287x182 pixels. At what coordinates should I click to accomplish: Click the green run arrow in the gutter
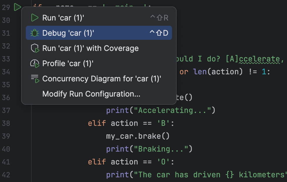point(17,7)
